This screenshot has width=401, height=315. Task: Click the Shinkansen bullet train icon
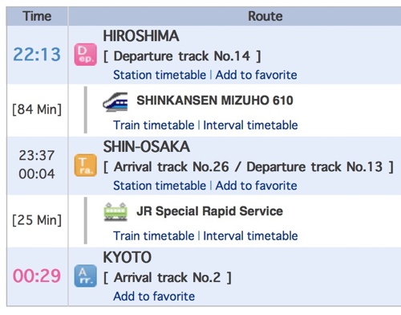[115, 102]
